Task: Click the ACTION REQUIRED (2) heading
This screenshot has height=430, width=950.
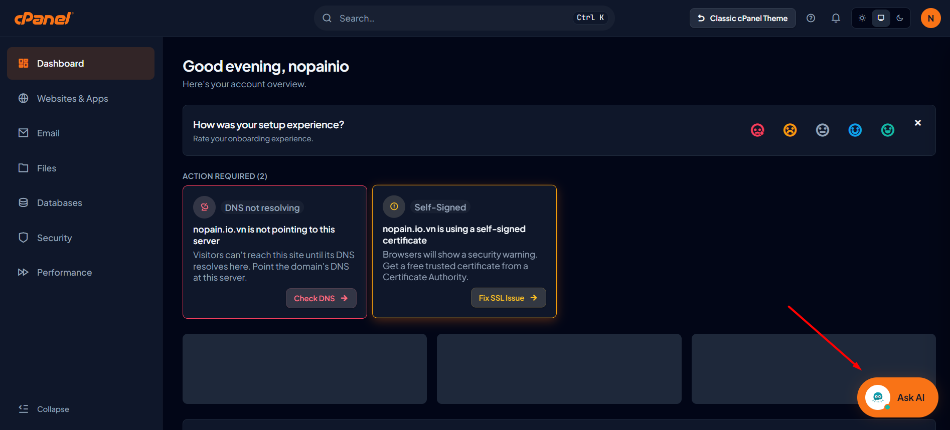Action: pyautogui.click(x=225, y=176)
